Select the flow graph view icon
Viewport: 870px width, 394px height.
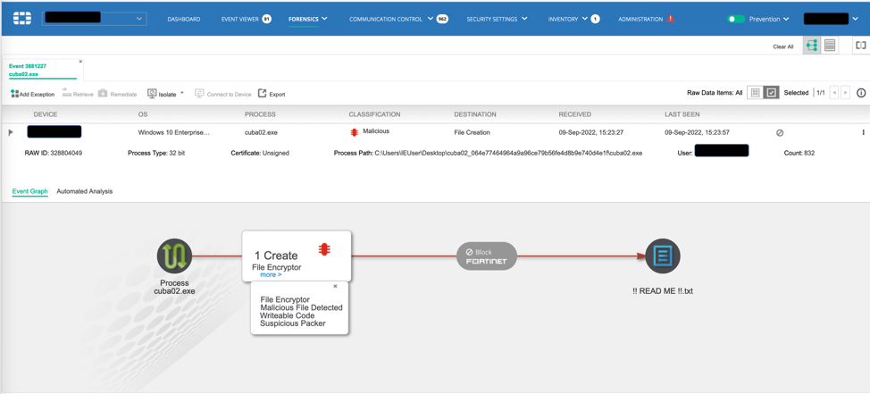[x=812, y=46]
